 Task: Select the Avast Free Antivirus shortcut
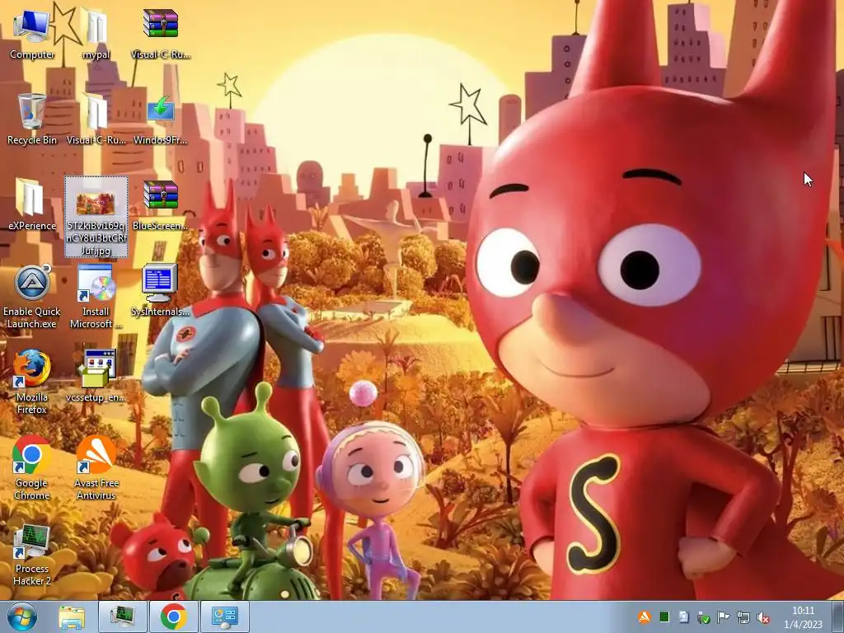(96, 467)
